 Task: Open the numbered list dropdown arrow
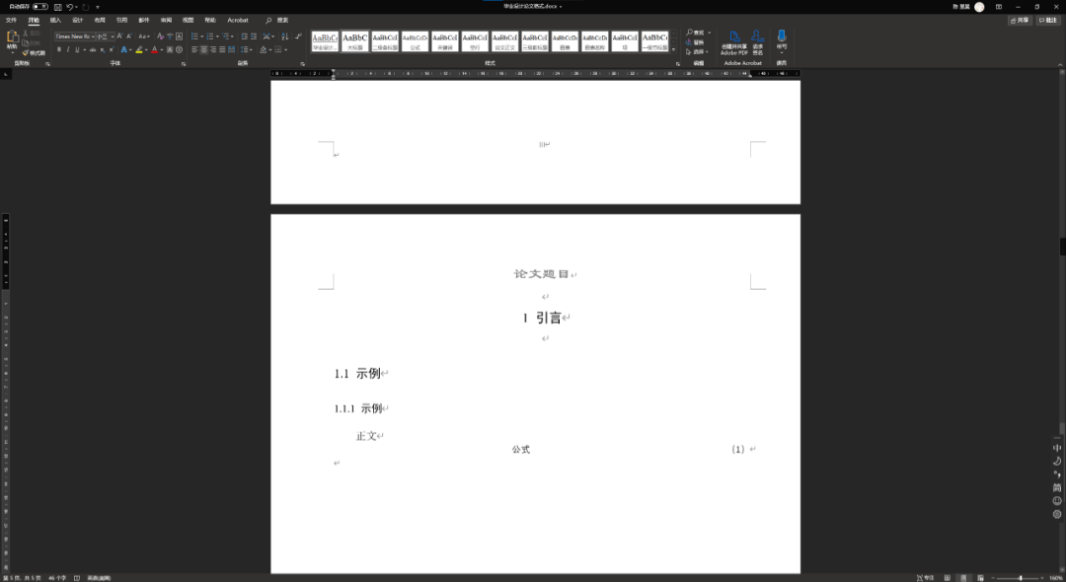pyautogui.click(x=217, y=36)
